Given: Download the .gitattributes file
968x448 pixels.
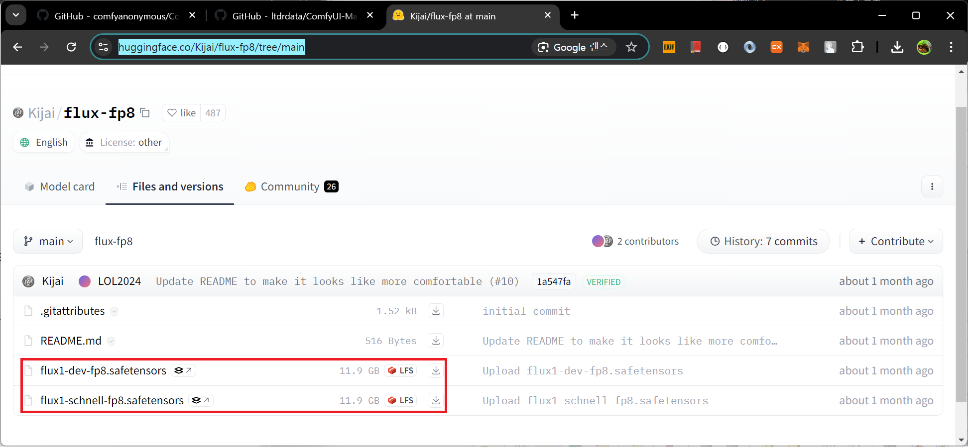Looking at the screenshot, I should pos(436,311).
